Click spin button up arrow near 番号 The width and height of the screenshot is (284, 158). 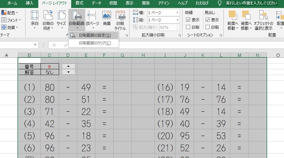[68, 66]
